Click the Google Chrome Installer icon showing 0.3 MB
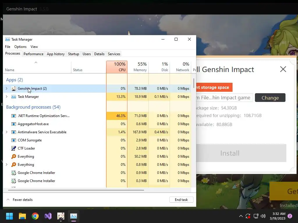 (x=13, y=181)
